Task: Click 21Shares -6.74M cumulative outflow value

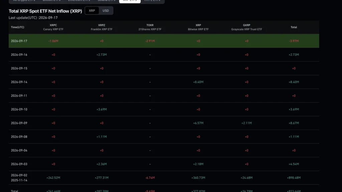Action: click(x=150, y=178)
